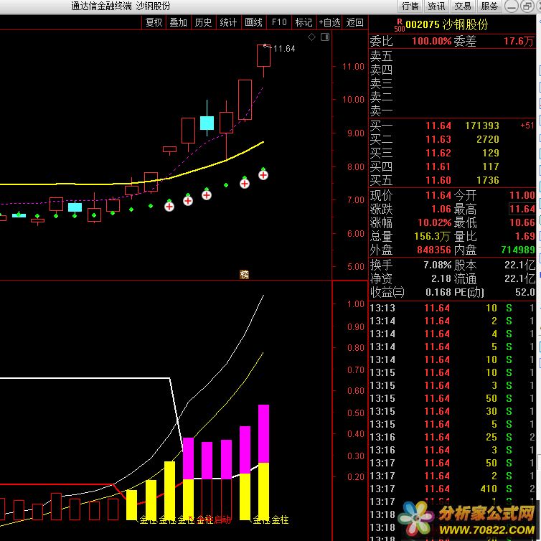541x541 pixels.
Task: Click the red R 500 stock badge
Action: pos(400,24)
